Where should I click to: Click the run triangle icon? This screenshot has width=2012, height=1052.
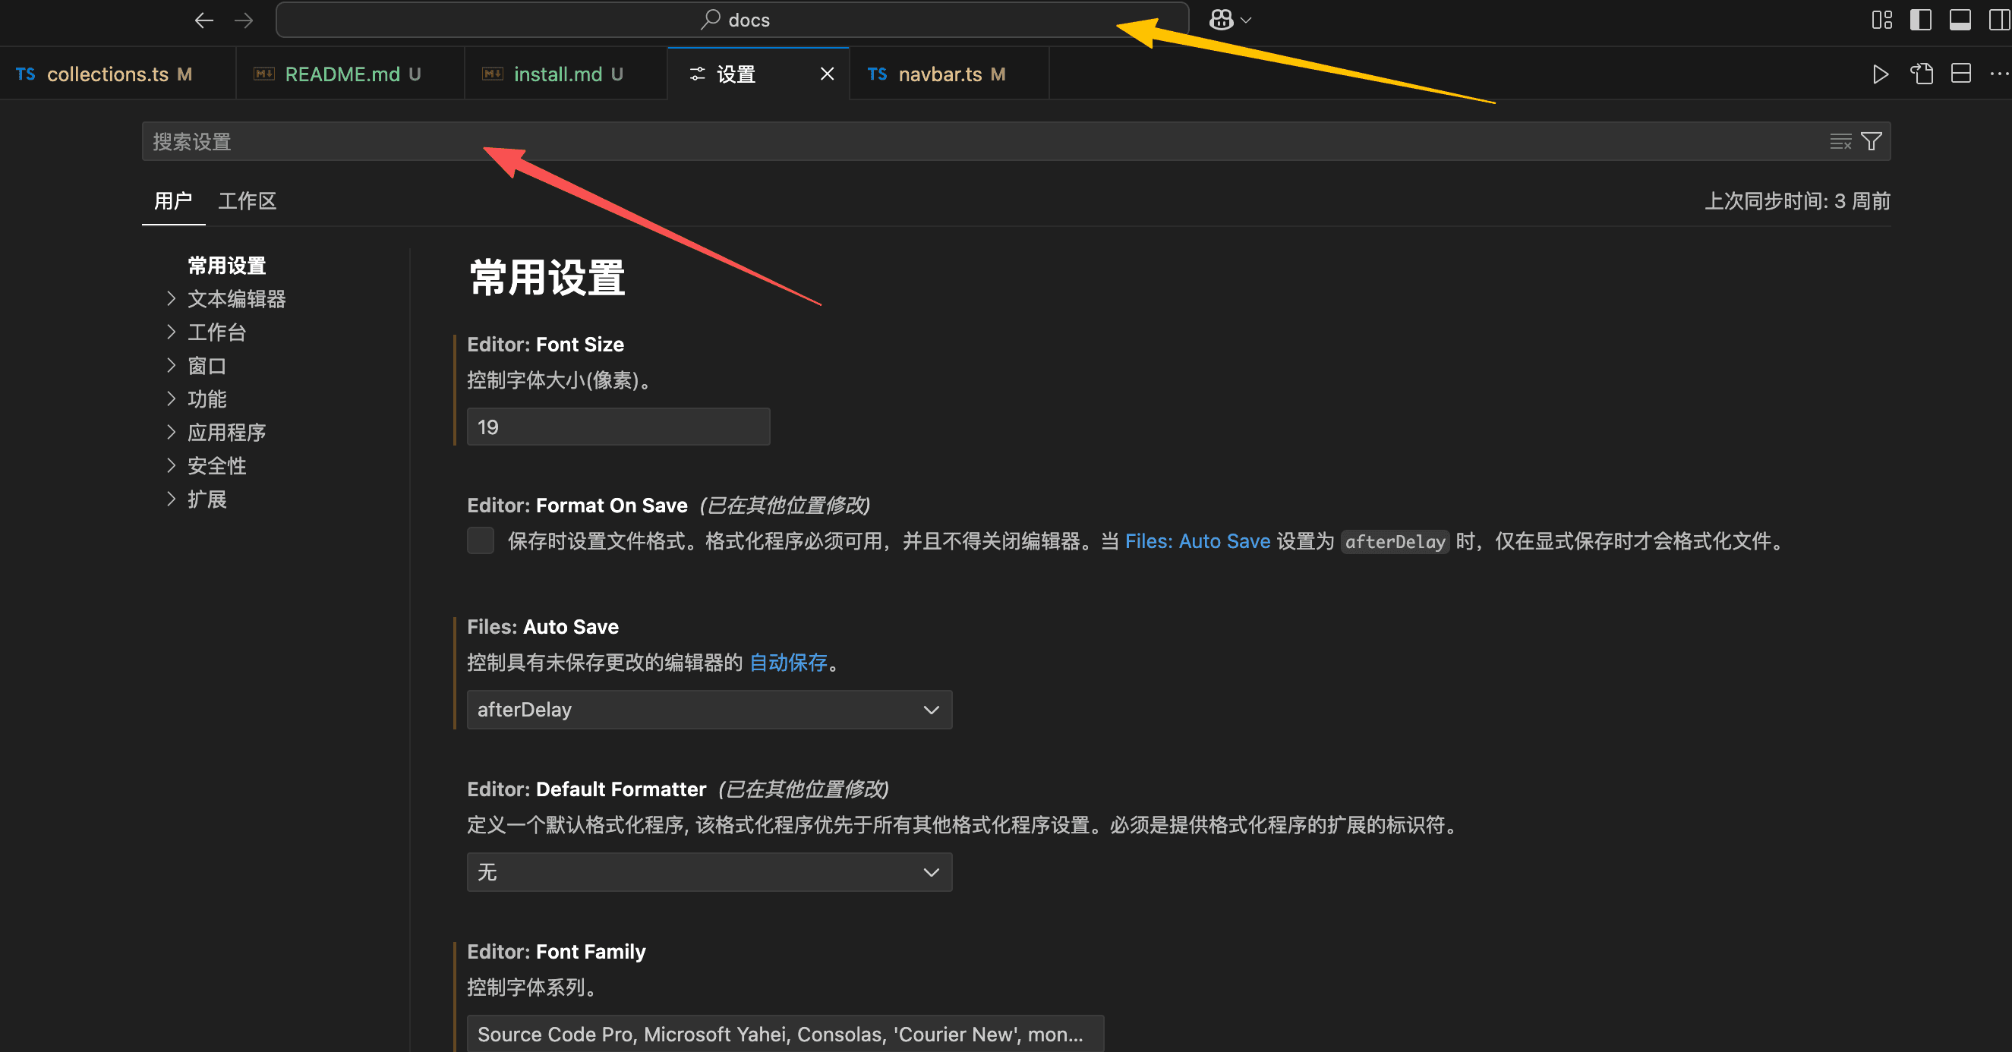click(x=1880, y=74)
